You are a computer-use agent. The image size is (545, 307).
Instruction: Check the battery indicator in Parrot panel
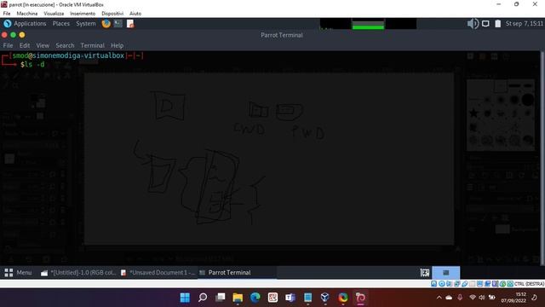(497, 24)
